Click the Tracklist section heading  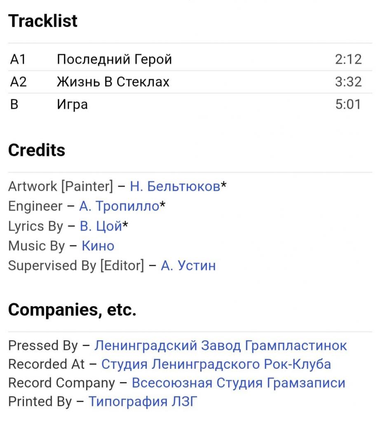[43, 21]
